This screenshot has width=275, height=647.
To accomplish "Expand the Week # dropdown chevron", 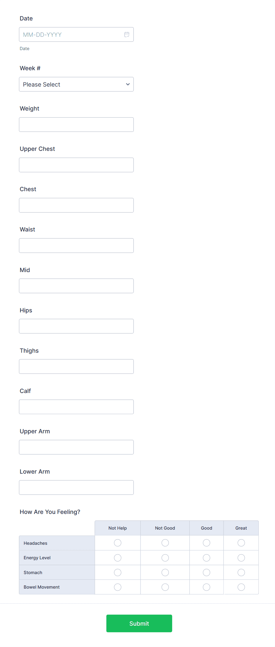I will click(x=127, y=84).
